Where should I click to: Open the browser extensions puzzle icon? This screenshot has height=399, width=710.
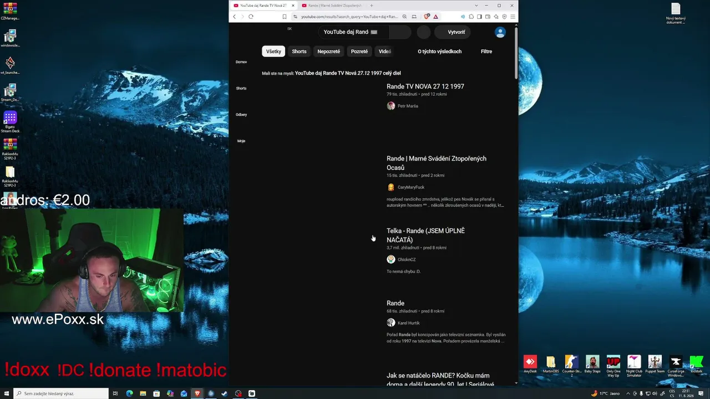point(471,17)
